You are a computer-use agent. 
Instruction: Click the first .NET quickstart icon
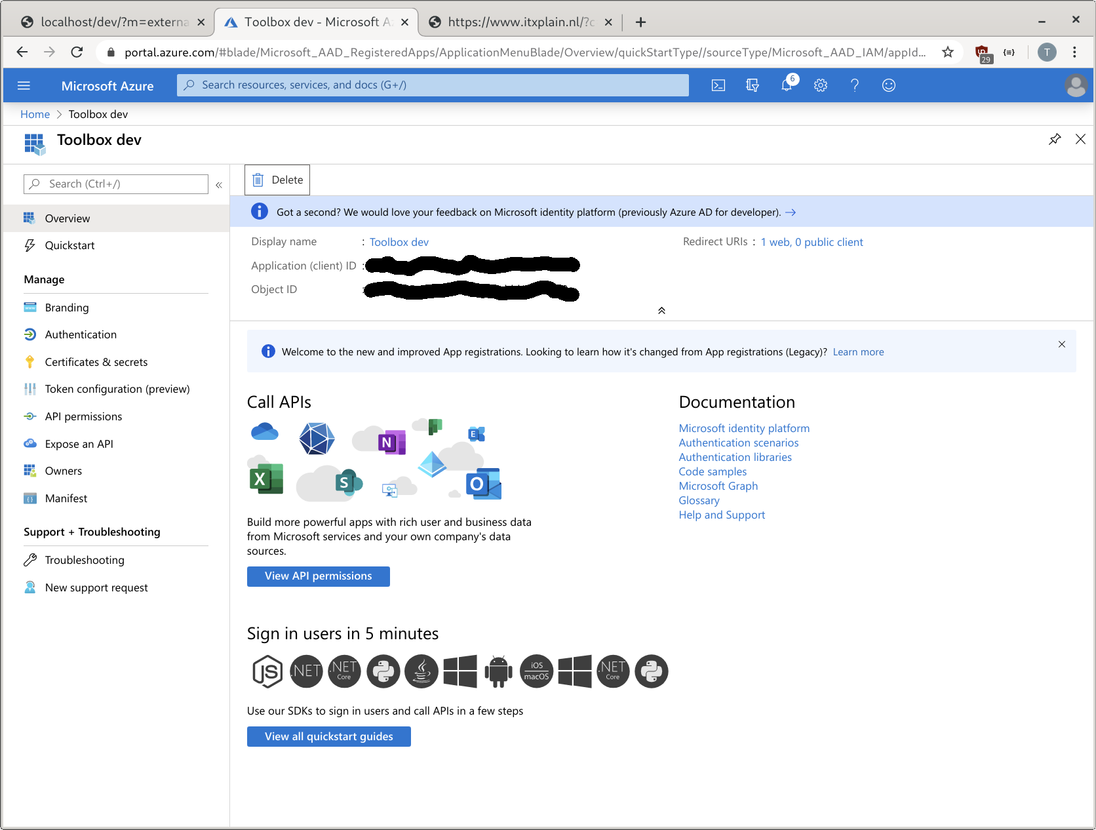306,671
